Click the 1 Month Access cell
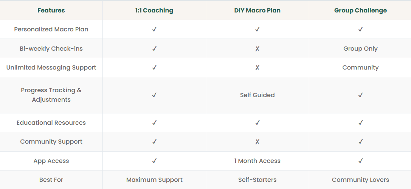The image size is (411, 189). tap(257, 161)
